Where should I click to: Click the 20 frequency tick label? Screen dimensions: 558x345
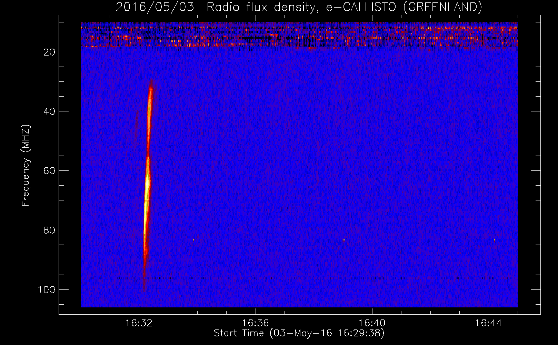click(x=49, y=52)
